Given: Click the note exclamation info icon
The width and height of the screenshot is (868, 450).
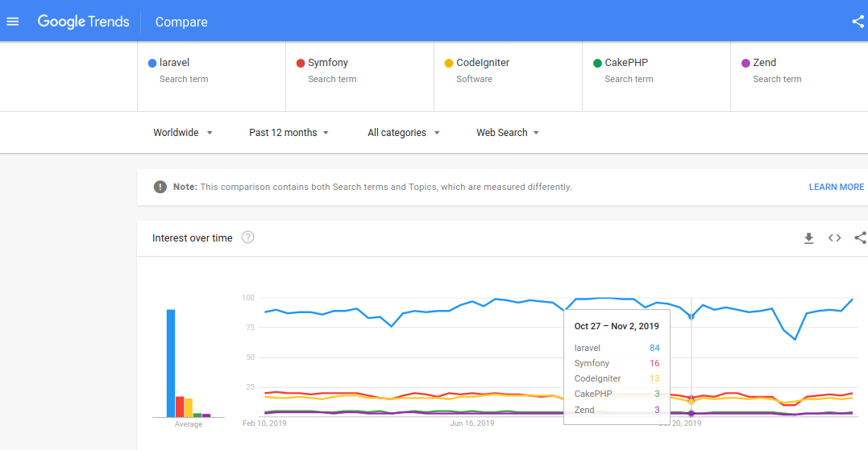Looking at the screenshot, I should (160, 187).
